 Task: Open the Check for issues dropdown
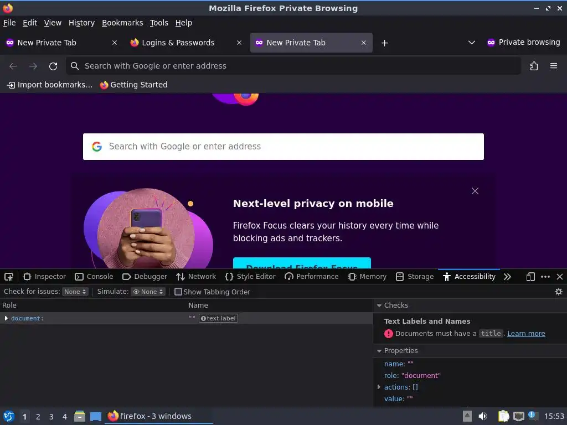[75, 292]
